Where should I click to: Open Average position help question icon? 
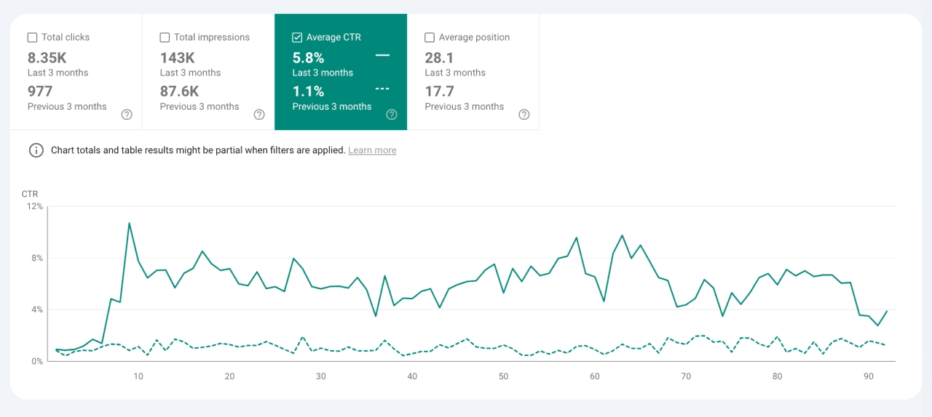tap(524, 115)
